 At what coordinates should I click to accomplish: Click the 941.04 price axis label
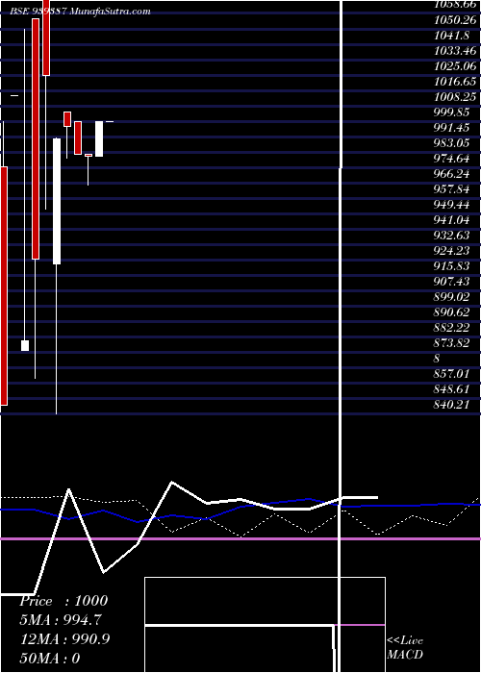(x=451, y=220)
